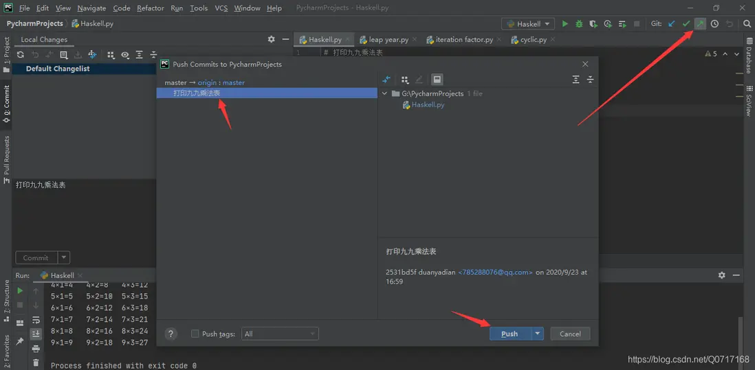
Task: Switch to iteration factor.py editor tab
Action: [464, 39]
